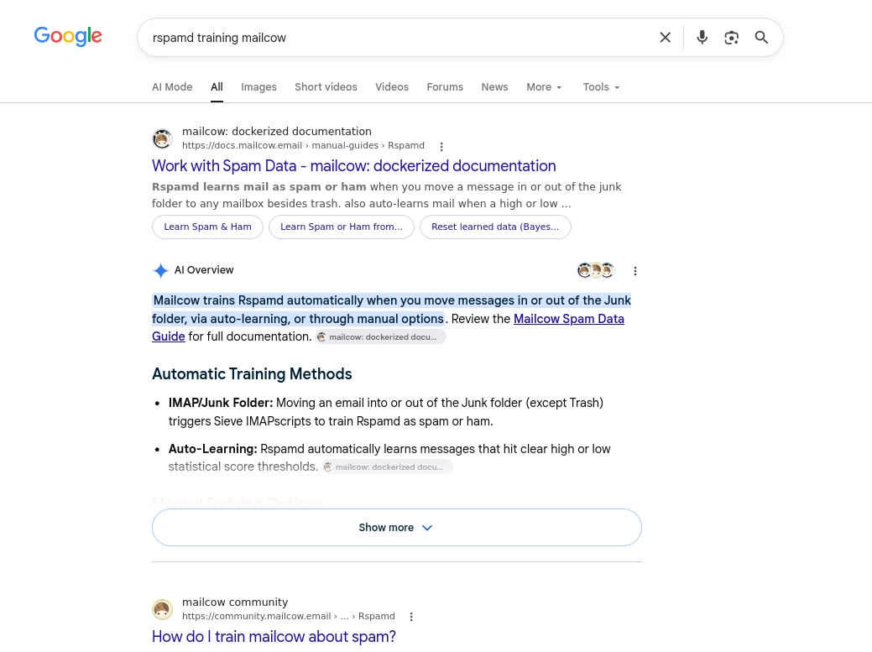Click the AI Overview label

tap(204, 270)
